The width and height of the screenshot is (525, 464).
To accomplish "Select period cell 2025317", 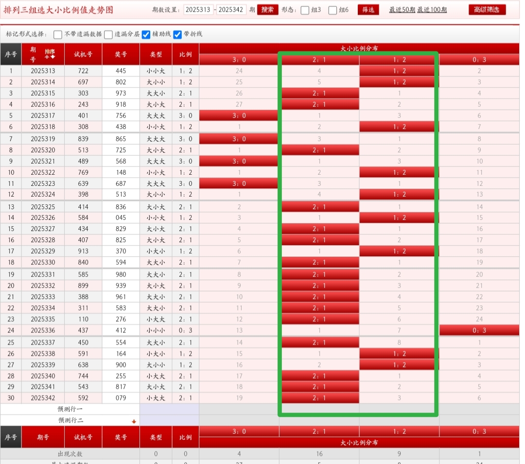I will coord(43,116).
